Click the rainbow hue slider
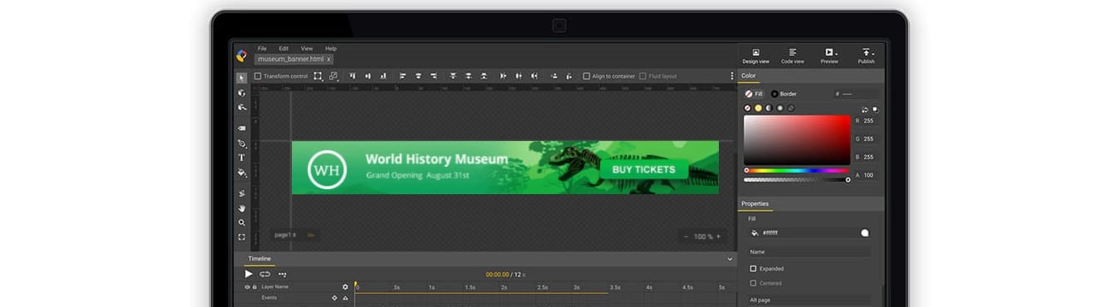Viewport: 1102px width, 307px height. (797, 170)
